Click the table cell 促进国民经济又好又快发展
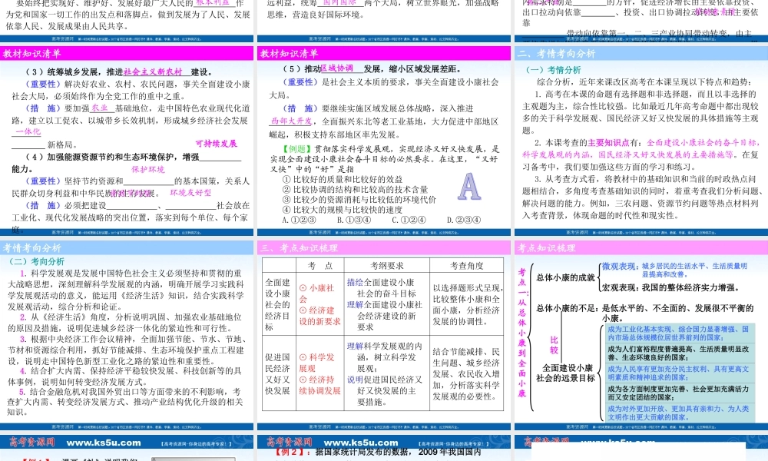Image resolution: width=768 pixels, height=461 pixels. tap(278, 374)
